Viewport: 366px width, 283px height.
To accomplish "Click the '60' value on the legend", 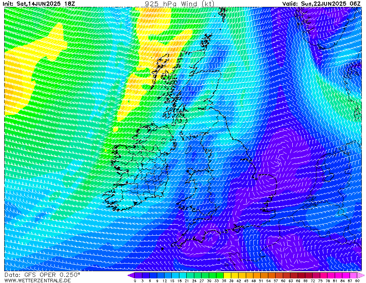I will tap(283, 281).
